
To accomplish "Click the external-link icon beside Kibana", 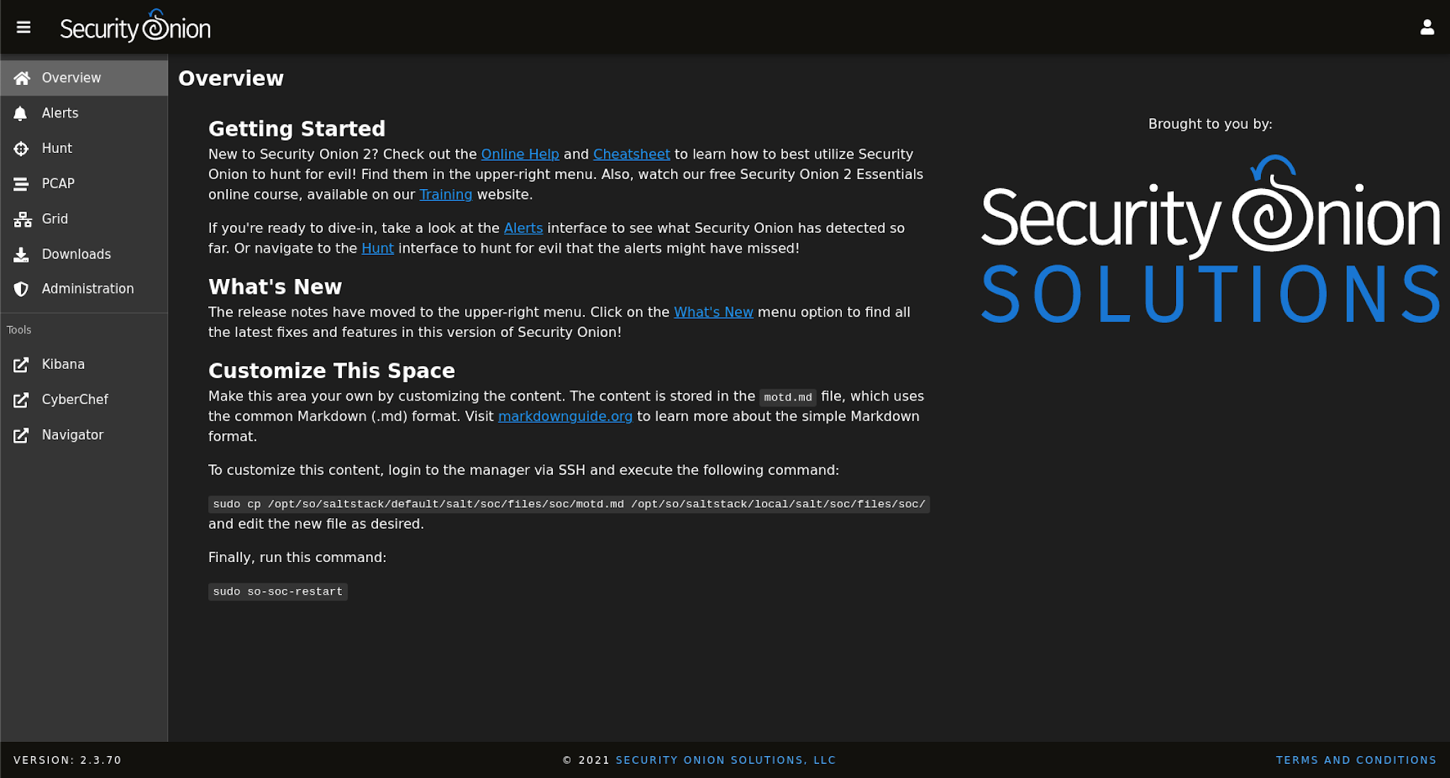I will tap(21, 364).
